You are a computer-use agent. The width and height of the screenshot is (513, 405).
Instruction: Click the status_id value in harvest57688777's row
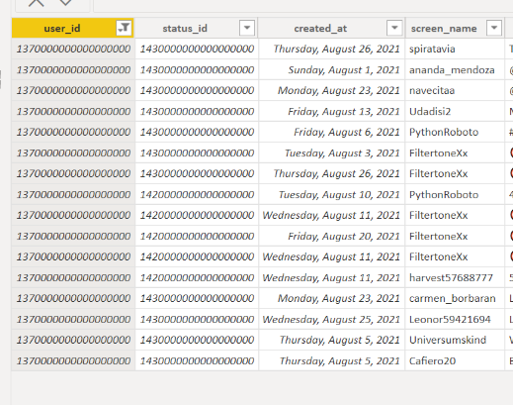(x=197, y=278)
